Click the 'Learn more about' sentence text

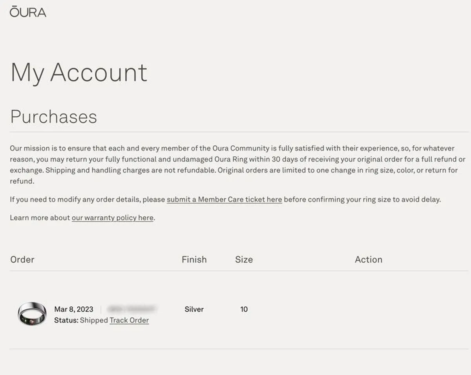pos(82,217)
